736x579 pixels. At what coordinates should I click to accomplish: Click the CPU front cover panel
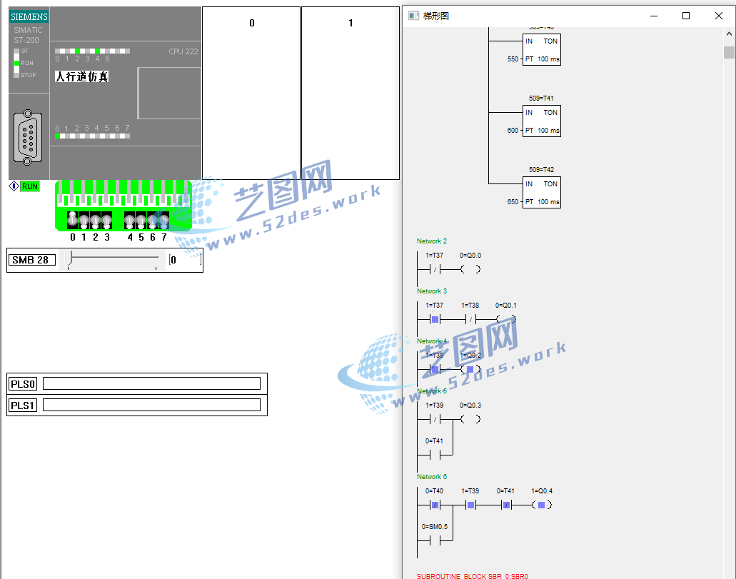(x=169, y=93)
